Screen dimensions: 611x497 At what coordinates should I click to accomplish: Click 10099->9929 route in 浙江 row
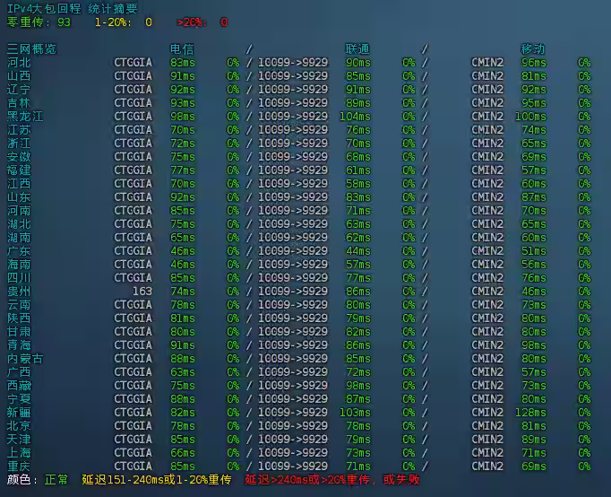[x=293, y=144]
